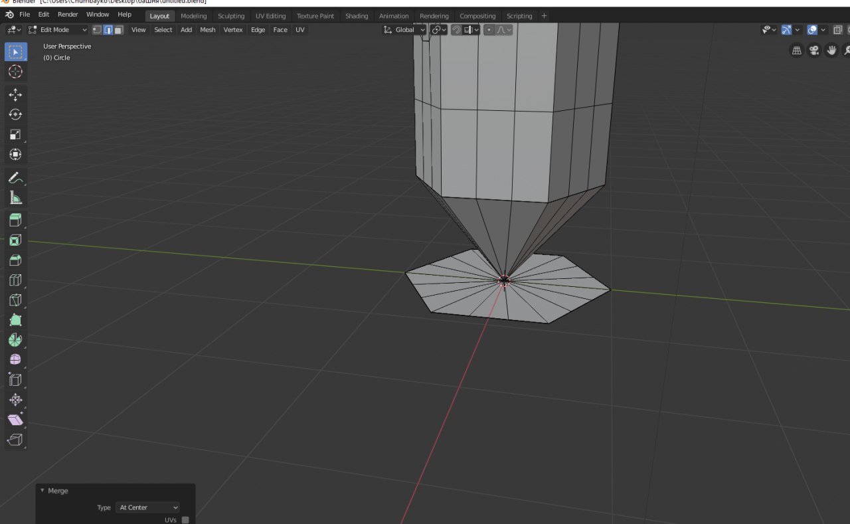Toggle proportional editing button
Viewport: 850px width, 524px height.
click(x=489, y=30)
